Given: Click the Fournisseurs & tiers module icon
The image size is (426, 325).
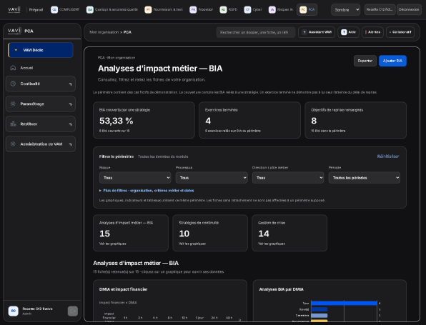Looking at the screenshot, I should 148,10.
